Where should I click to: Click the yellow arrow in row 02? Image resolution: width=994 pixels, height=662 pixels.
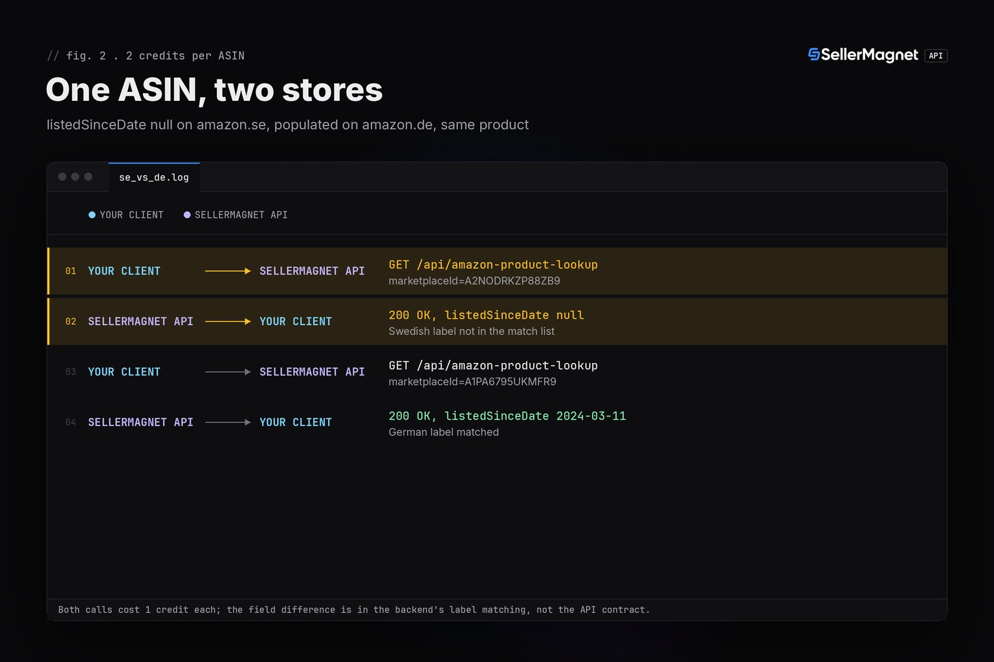[228, 321]
